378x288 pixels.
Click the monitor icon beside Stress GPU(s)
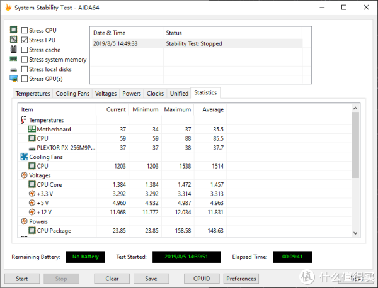(x=13, y=79)
